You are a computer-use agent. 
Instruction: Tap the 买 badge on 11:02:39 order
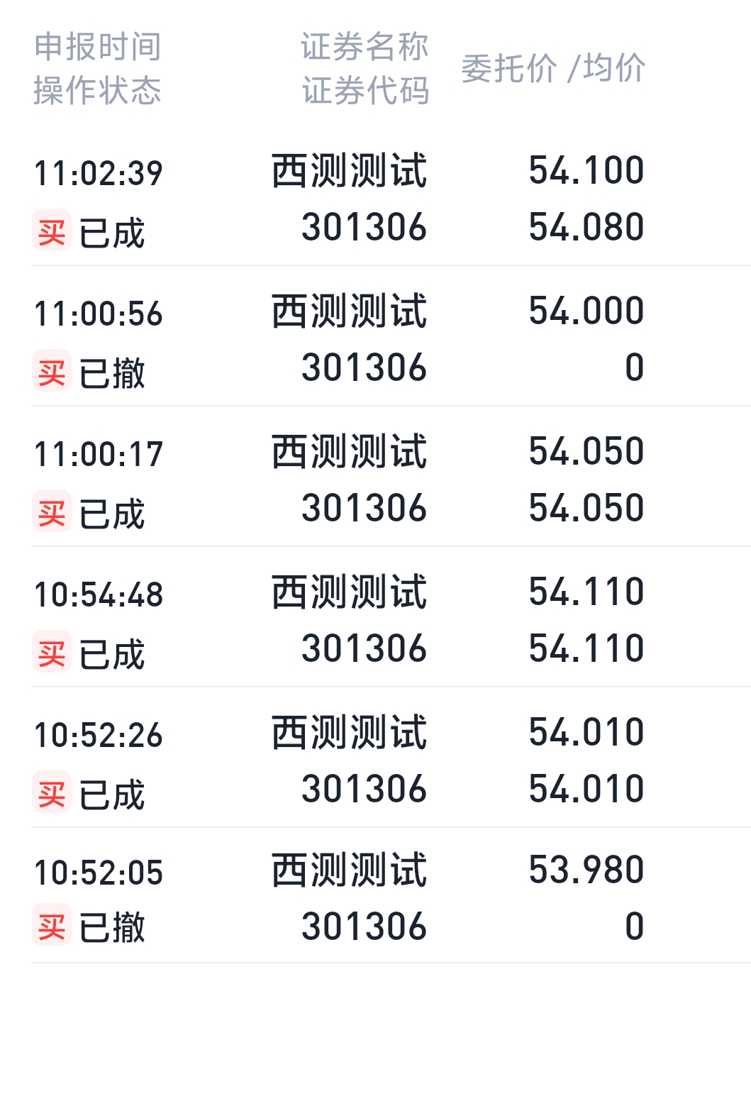[52, 231]
